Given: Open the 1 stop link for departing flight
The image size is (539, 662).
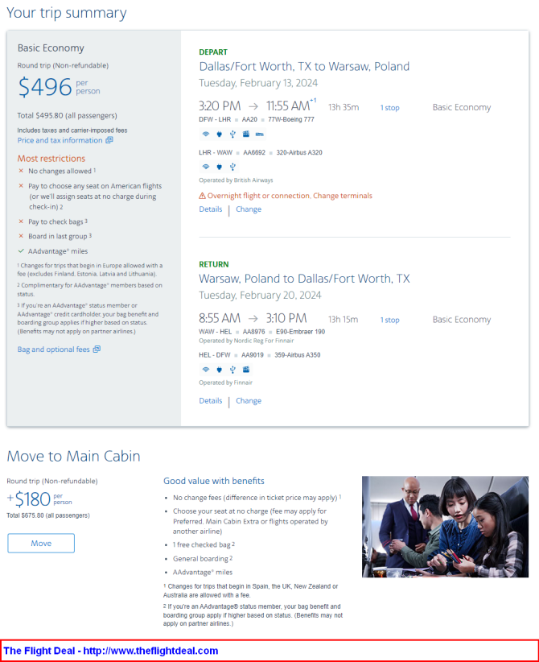Looking at the screenshot, I should pyautogui.click(x=390, y=108).
